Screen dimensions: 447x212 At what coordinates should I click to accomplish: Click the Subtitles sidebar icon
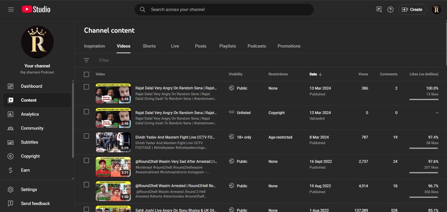point(10,142)
